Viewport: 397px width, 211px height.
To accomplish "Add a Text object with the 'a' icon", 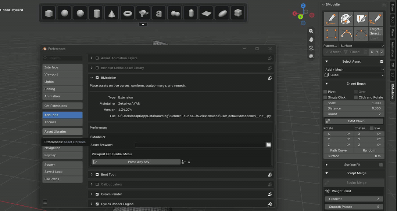I will (x=159, y=13).
